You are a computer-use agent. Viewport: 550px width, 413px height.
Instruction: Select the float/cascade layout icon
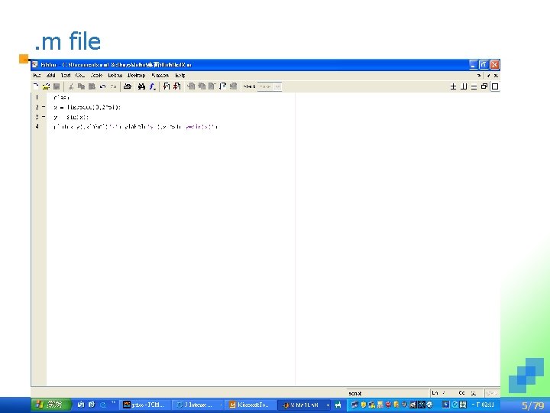coord(484,86)
